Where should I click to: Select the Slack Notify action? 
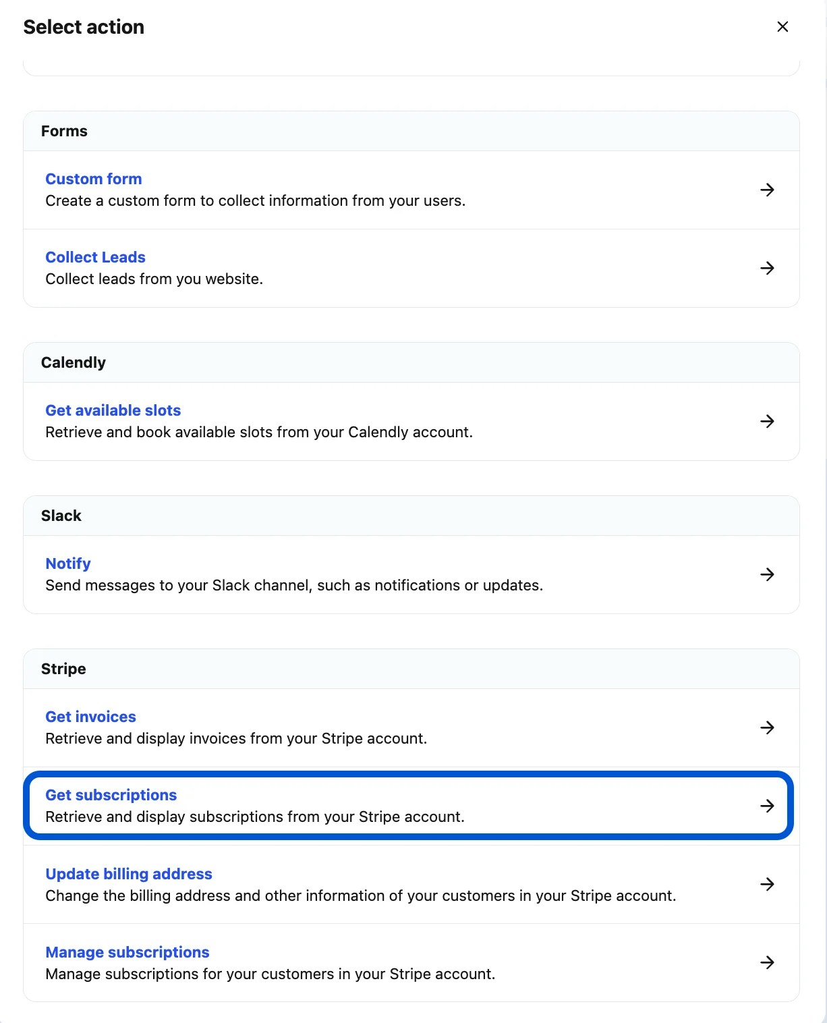pyautogui.click(x=68, y=563)
